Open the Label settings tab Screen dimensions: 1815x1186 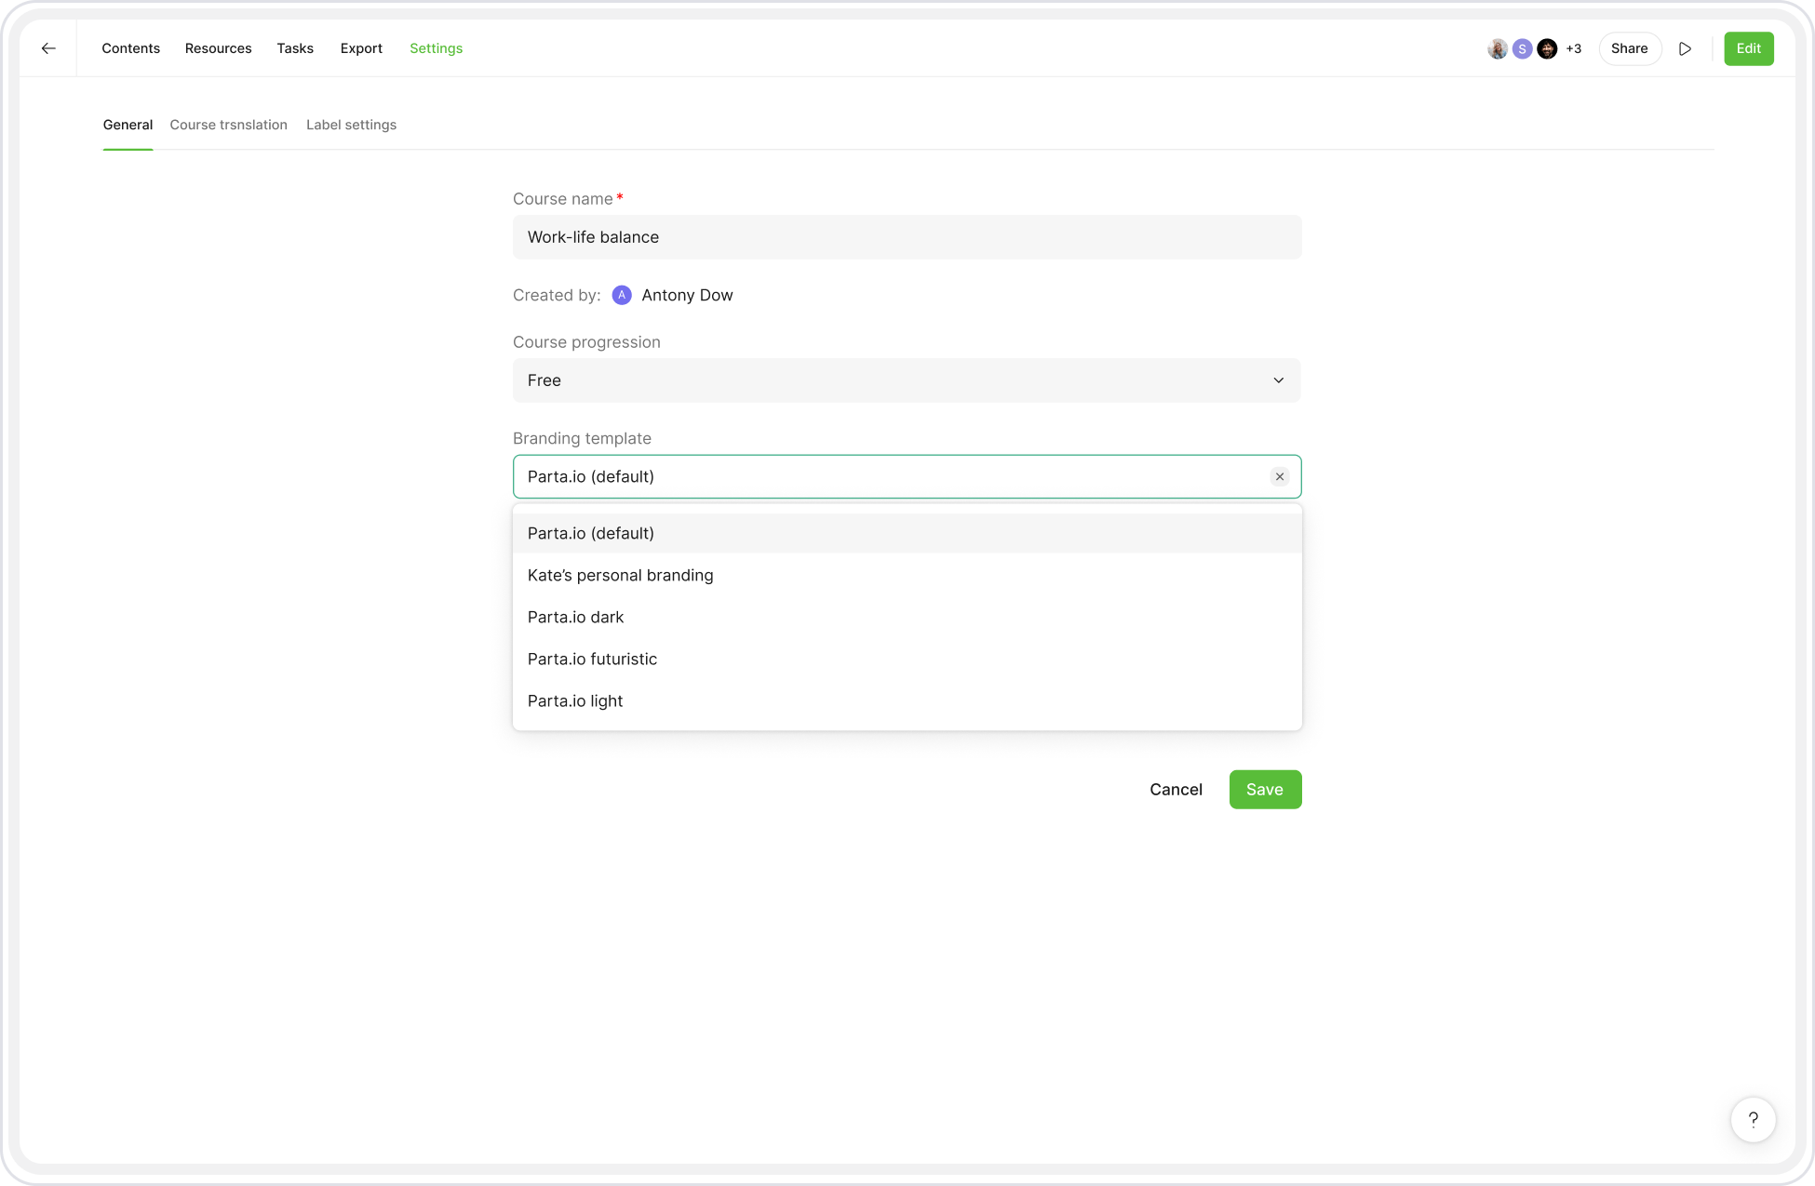coord(351,125)
